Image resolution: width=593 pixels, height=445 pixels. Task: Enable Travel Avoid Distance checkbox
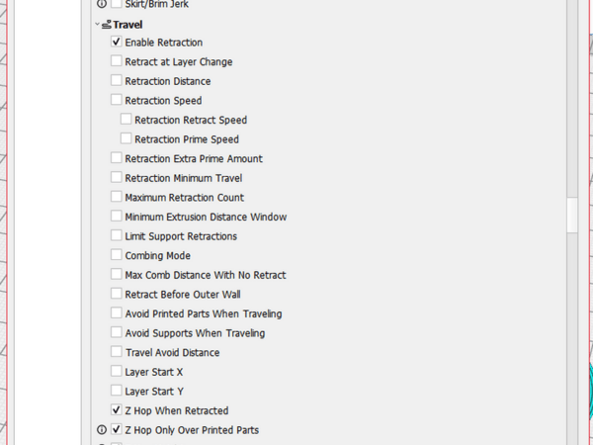pos(117,352)
